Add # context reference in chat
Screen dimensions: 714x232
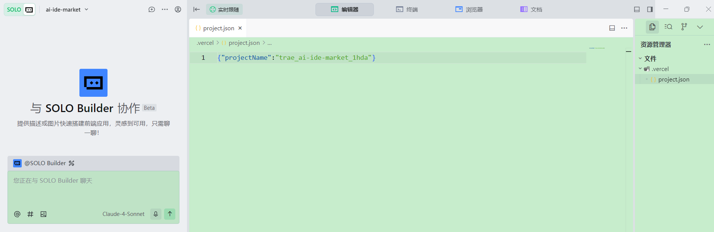[30, 214]
